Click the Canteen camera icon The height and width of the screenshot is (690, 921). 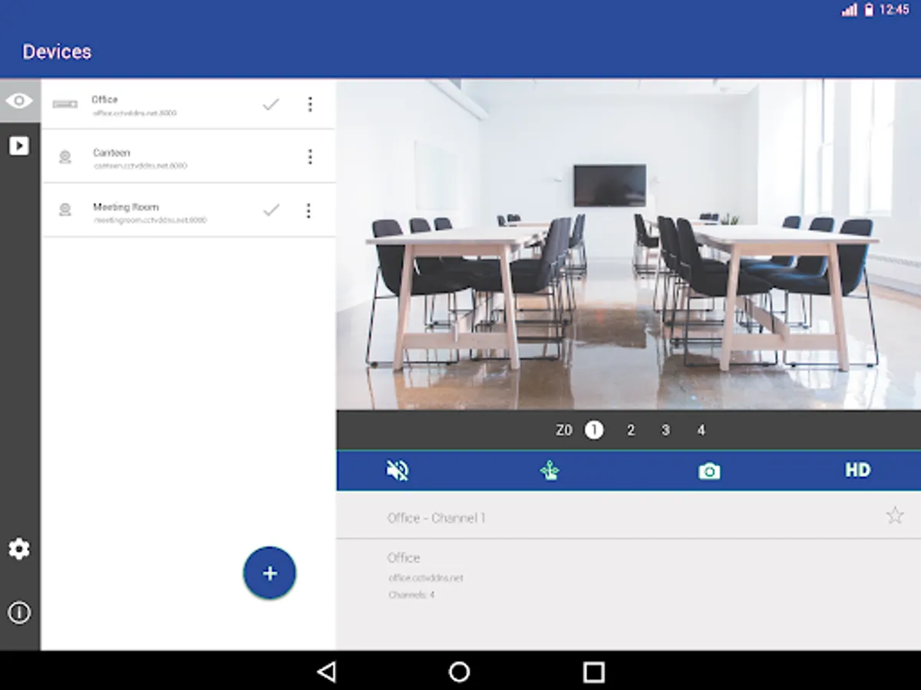[65, 157]
